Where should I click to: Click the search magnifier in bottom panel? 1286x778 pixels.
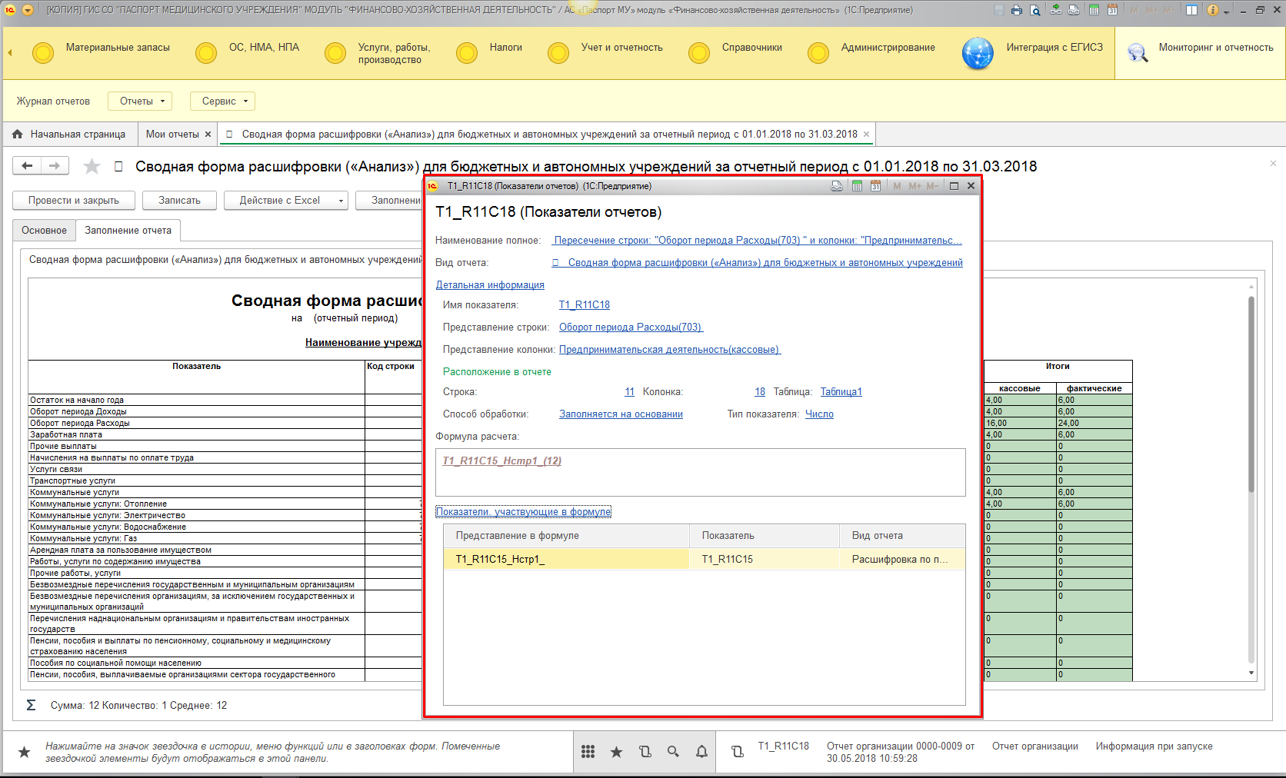coord(673,752)
